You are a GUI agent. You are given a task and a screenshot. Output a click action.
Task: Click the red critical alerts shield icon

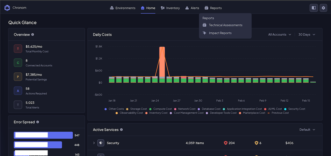226,143
